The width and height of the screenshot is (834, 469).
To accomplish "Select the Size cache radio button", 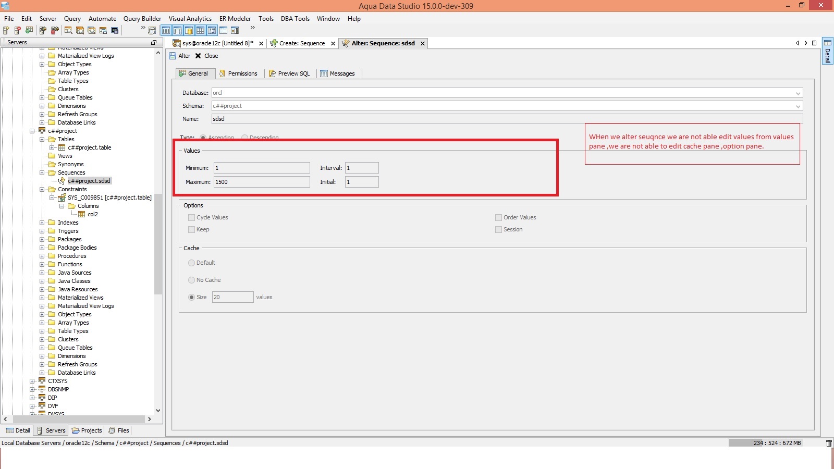I will pyautogui.click(x=191, y=297).
